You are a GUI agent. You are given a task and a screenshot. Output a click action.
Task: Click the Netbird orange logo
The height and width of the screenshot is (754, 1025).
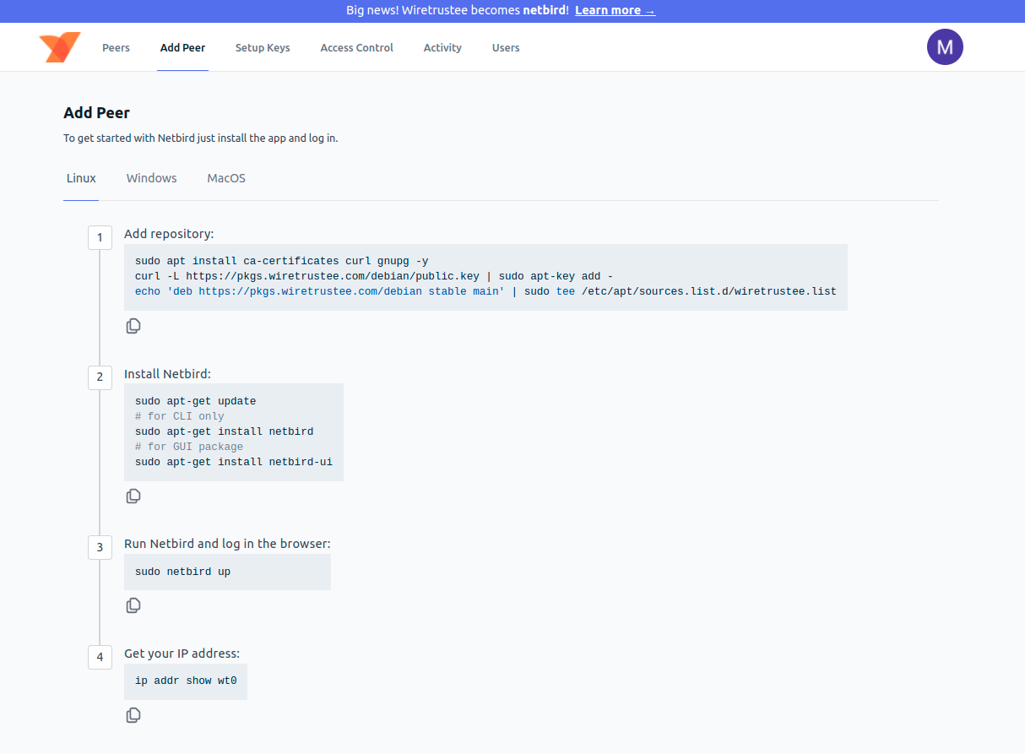(59, 47)
